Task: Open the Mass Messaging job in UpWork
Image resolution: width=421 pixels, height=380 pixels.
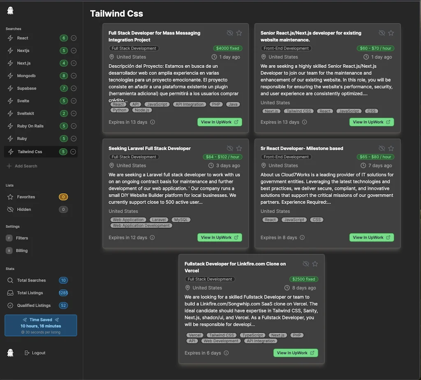Action: (x=220, y=122)
